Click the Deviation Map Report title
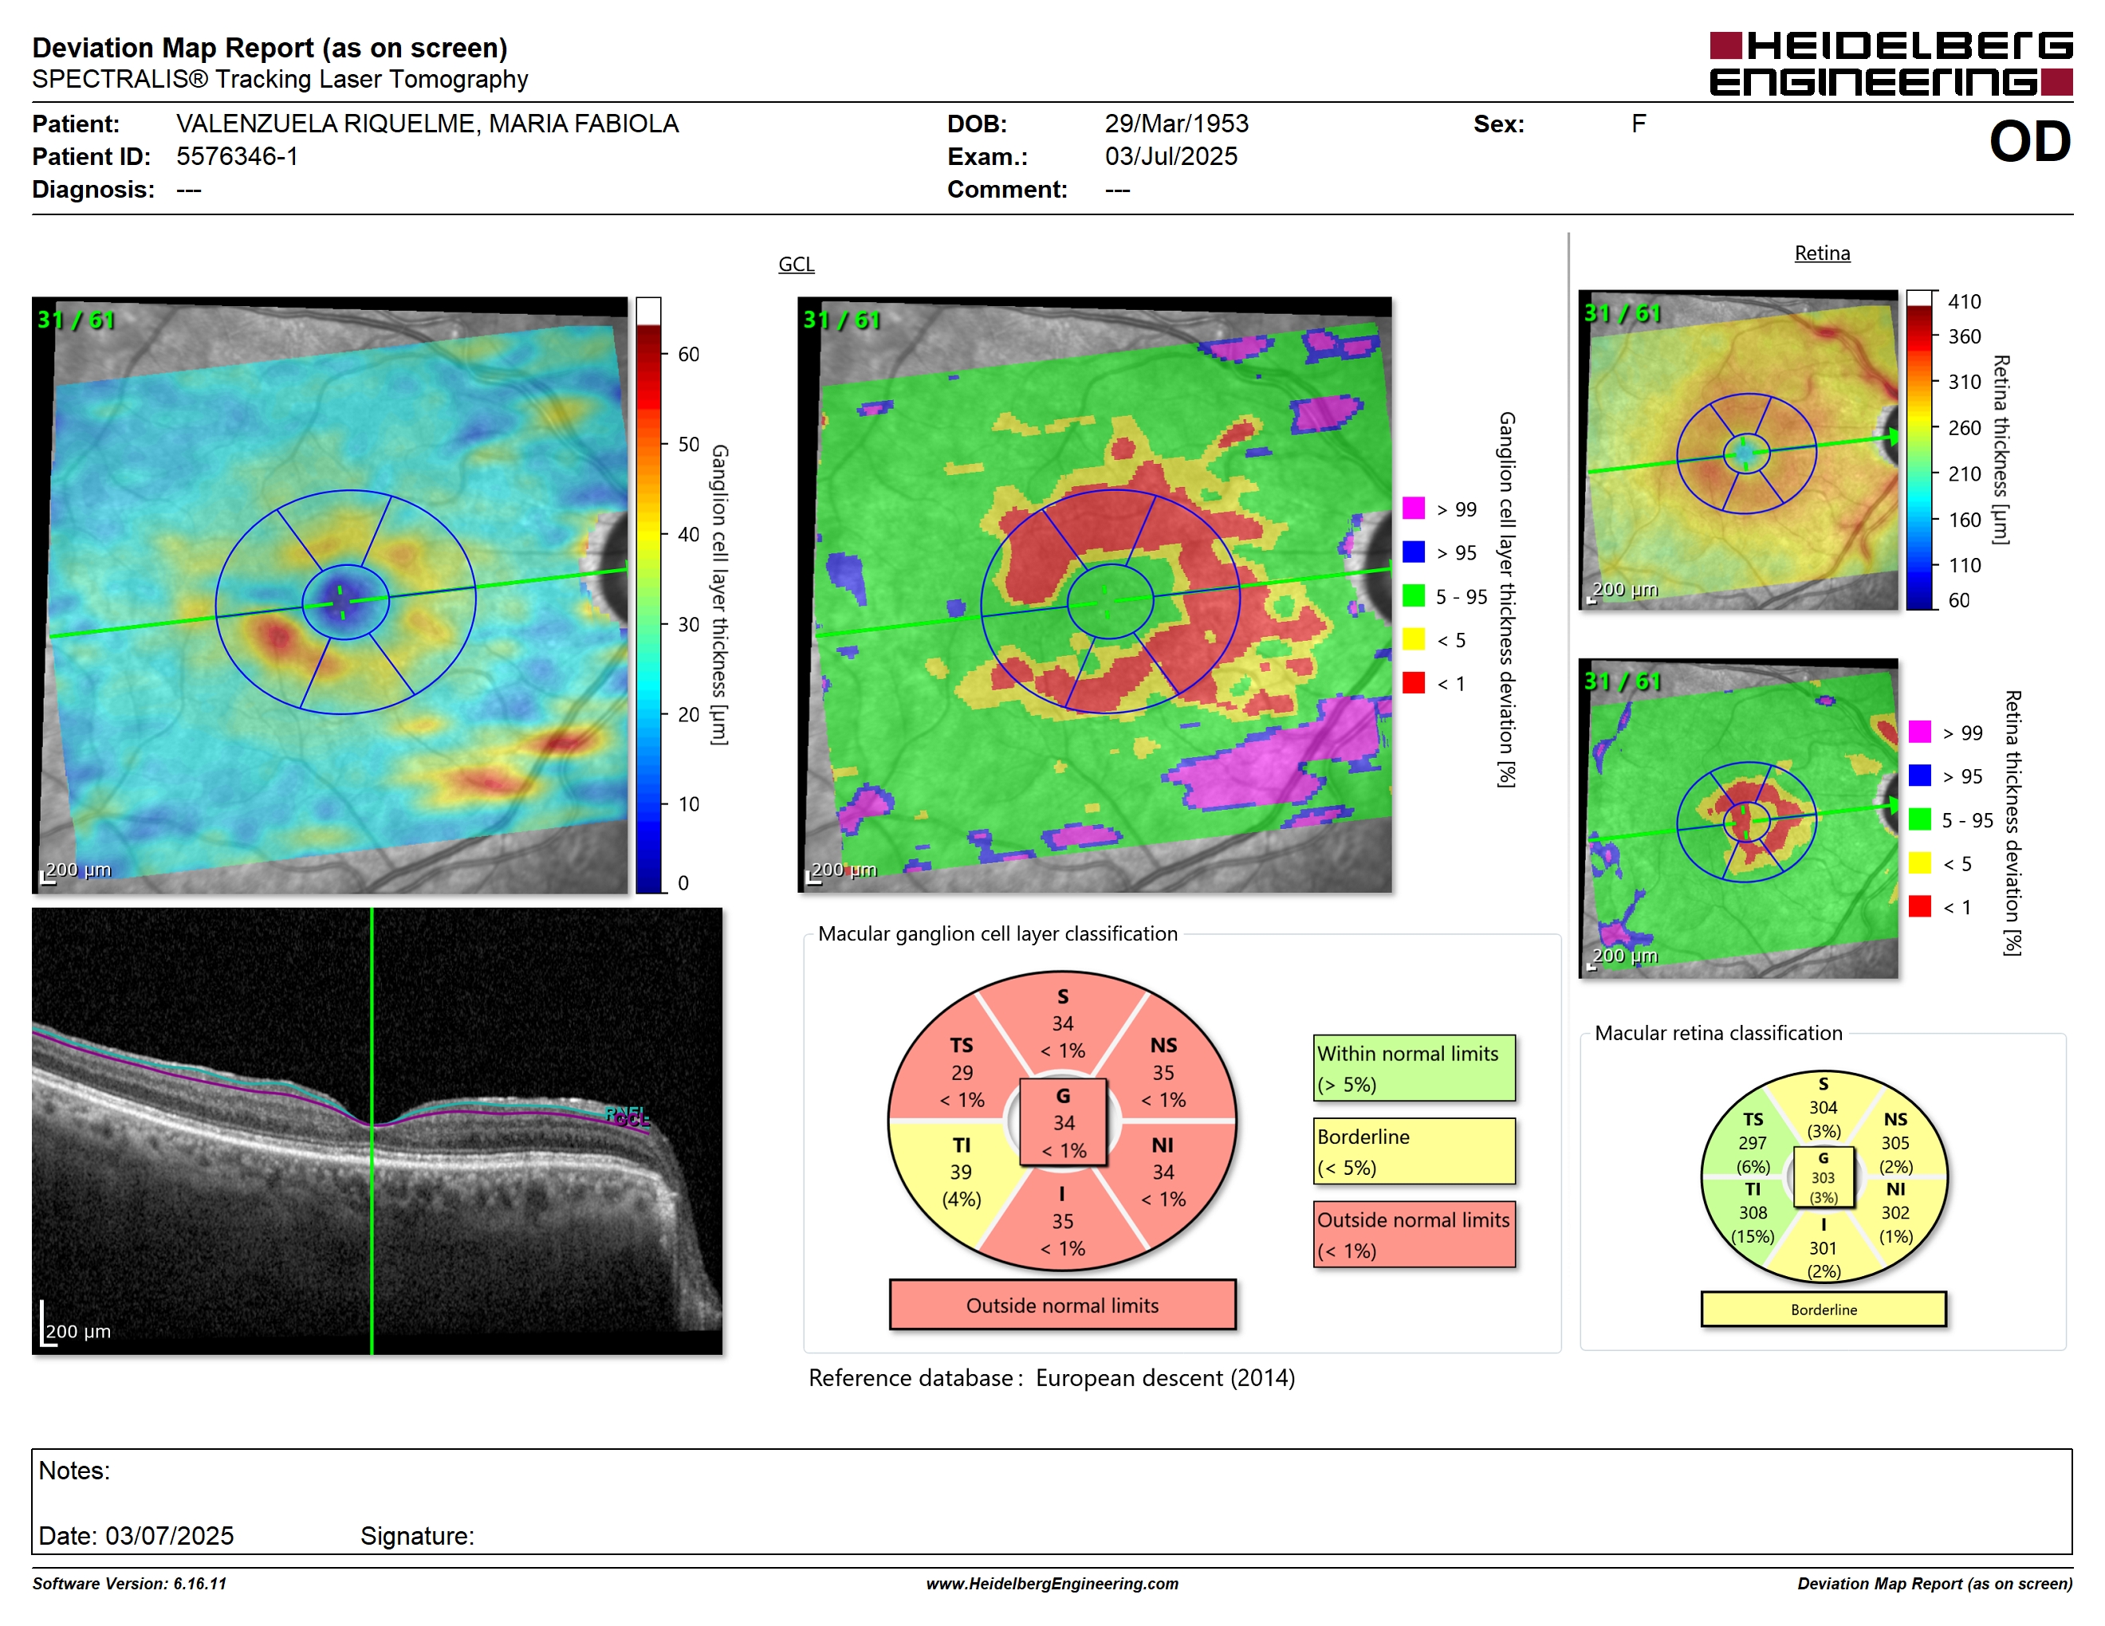The height and width of the screenshot is (1626, 2105). click(x=270, y=47)
